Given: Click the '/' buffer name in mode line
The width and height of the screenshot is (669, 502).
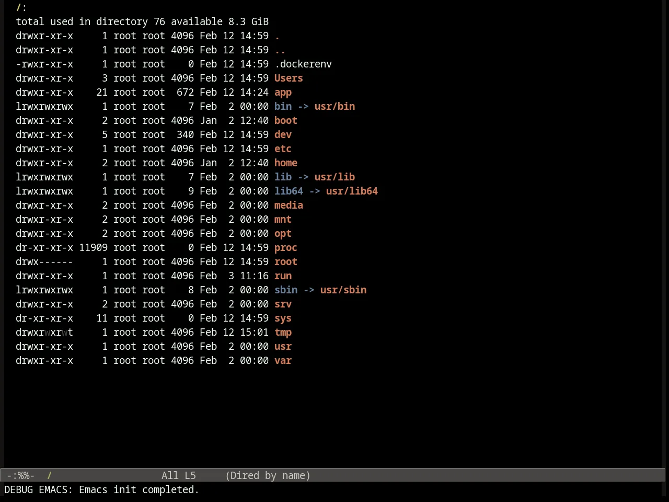Looking at the screenshot, I should (49, 476).
